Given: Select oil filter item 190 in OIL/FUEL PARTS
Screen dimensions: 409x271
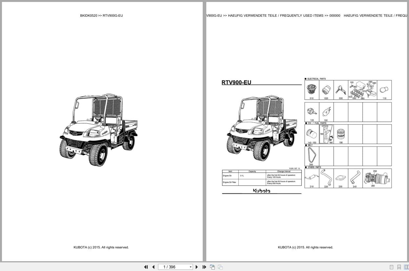Looking at the screenshot, I should tap(340, 134).
